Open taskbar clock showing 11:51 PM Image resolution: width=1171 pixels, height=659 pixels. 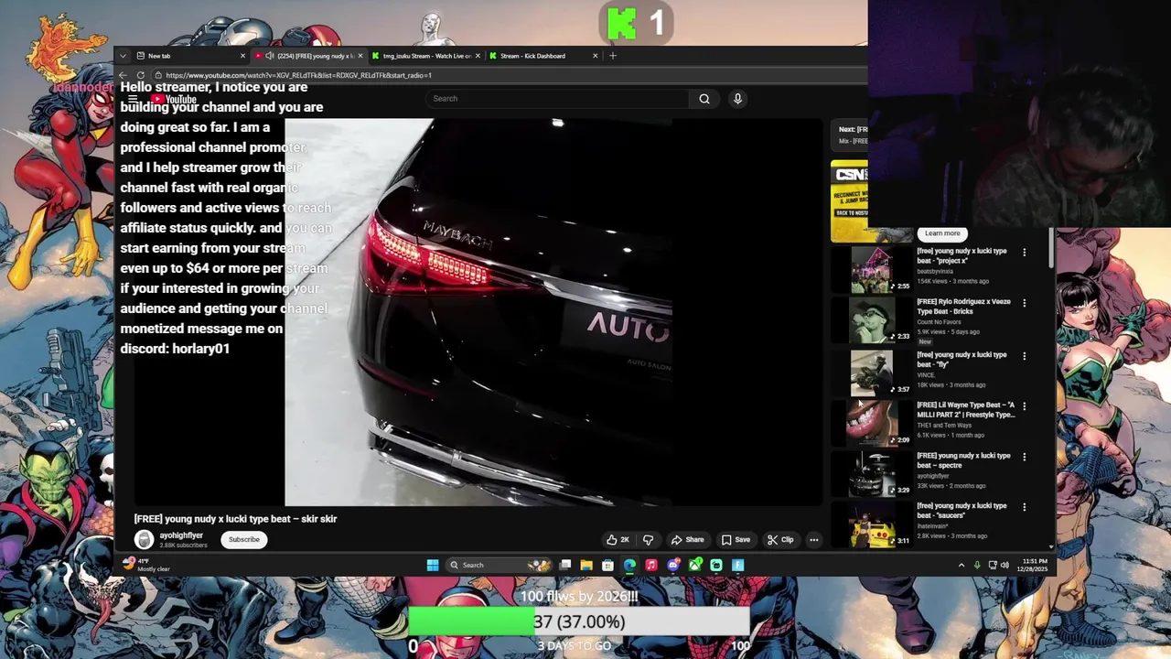pos(1034,565)
